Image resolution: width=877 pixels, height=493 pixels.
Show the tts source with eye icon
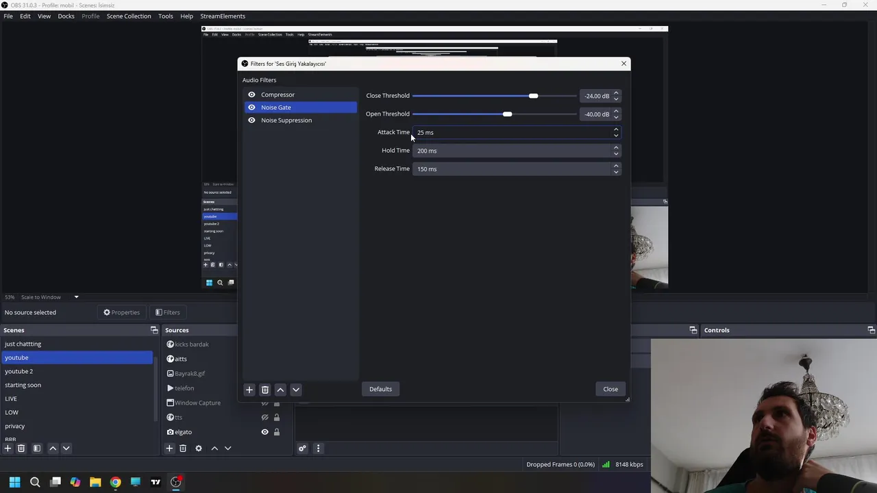(264, 418)
